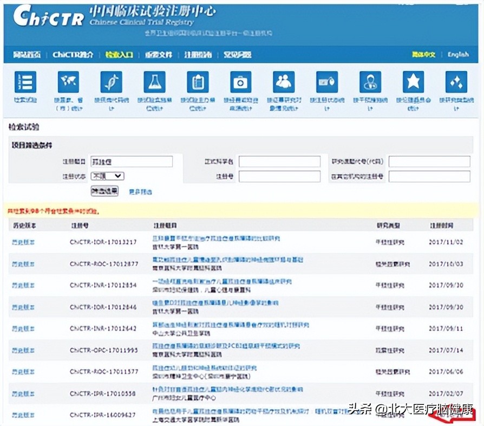Expand the 注册状态 dropdown
Image resolution: width=484 pixels, height=426 pixels.
[108, 176]
